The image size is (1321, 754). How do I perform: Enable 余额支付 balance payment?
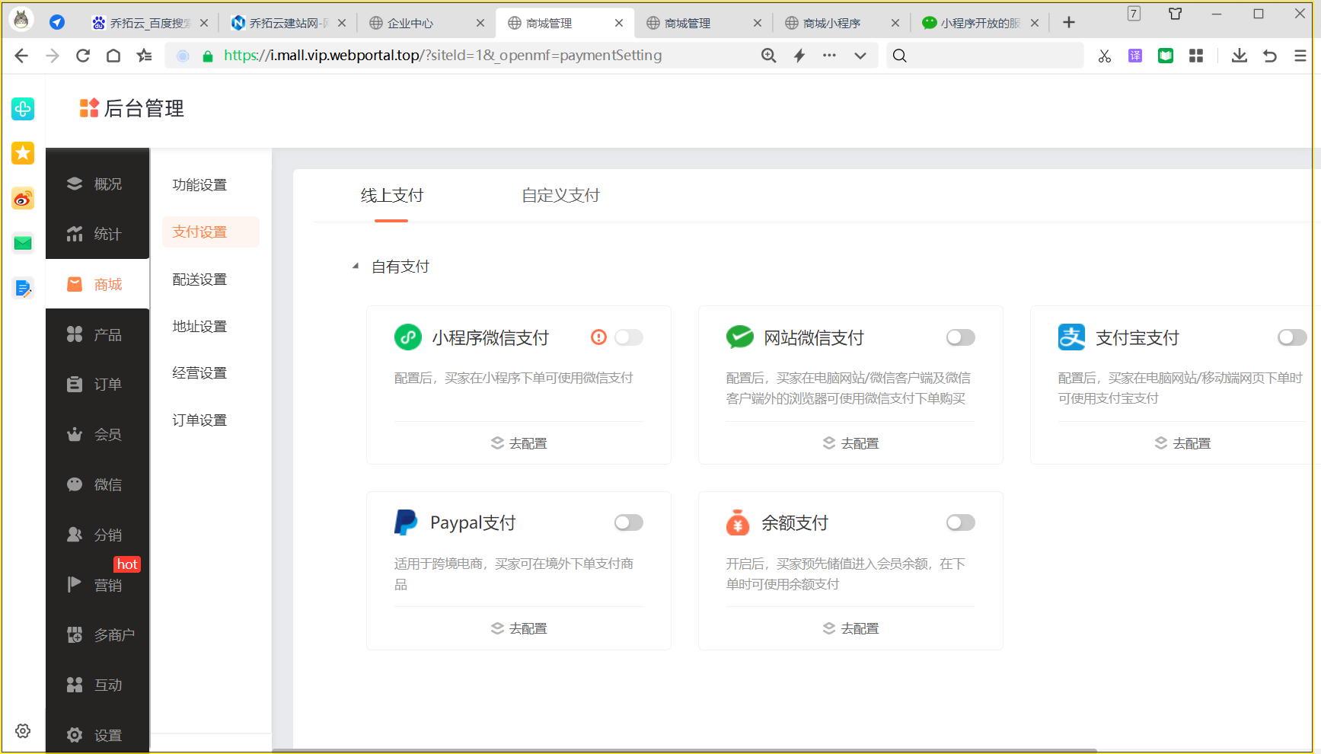(960, 522)
